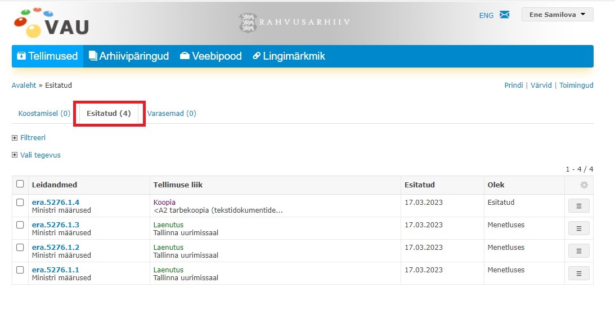Open the era.5276.1.3 record link
The width and height of the screenshot is (615, 314).
pos(55,225)
